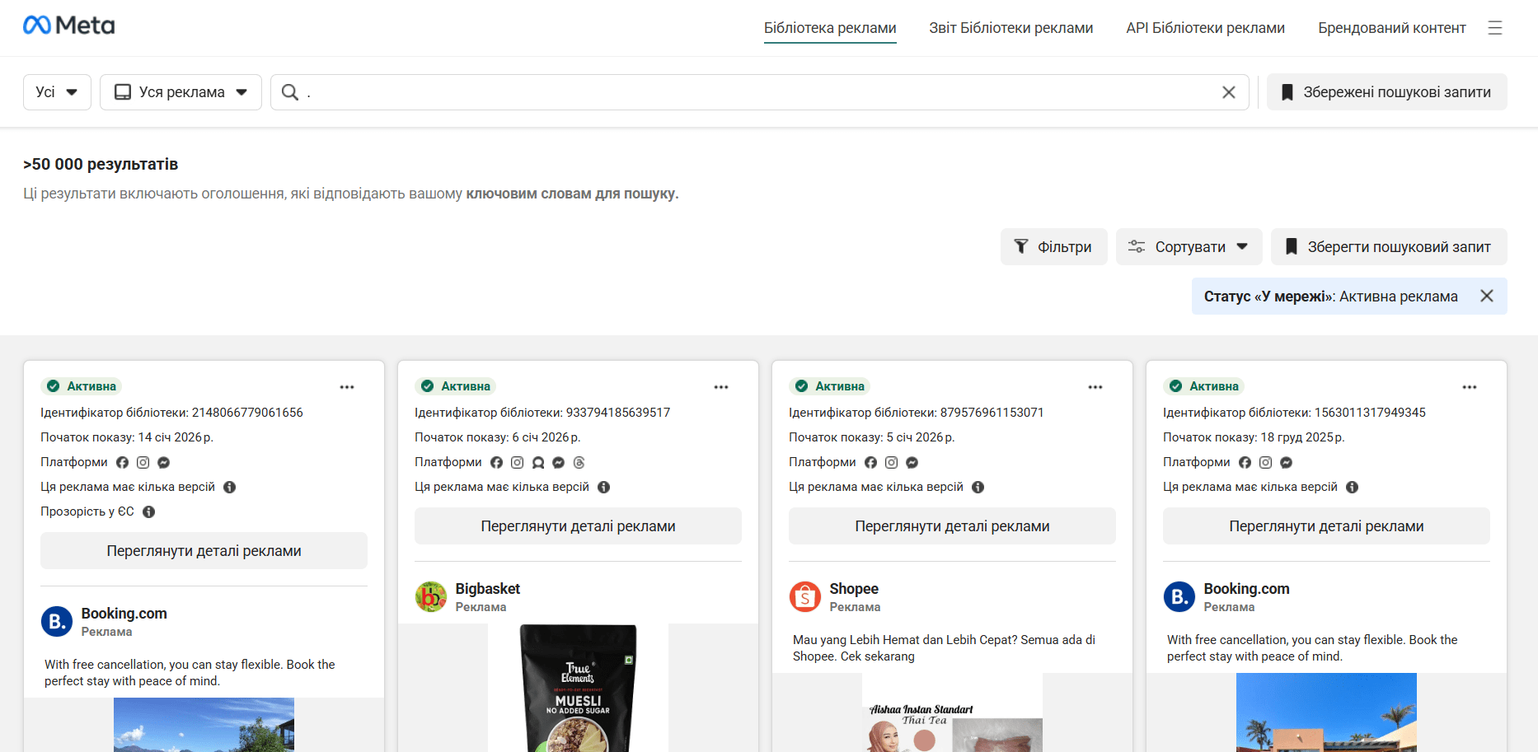Open the hamburger menu in the header
This screenshot has height=752, width=1538.
pyautogui.click(x=1495, y=28)
